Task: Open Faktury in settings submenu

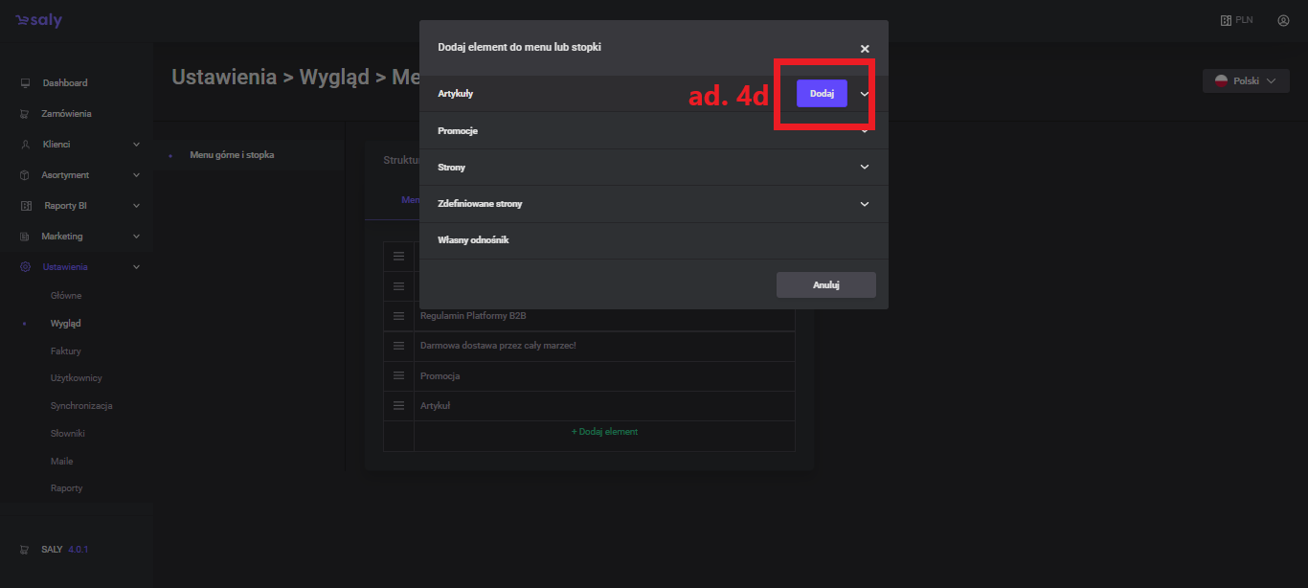Action: point(66,351)
